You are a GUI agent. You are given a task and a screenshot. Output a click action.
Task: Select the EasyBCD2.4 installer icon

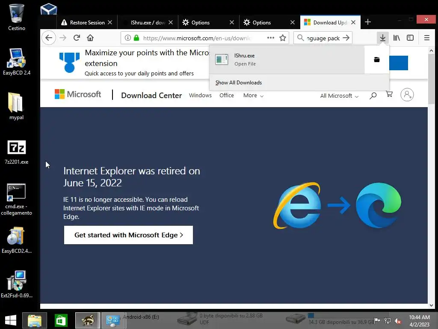coord(17,240)
